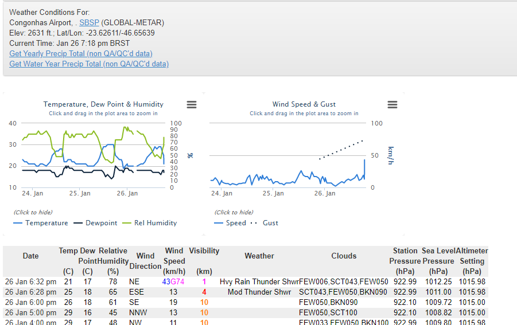The image size is (517, 325).
Task: Click the Visibility column header
Action: pos(204,251)
